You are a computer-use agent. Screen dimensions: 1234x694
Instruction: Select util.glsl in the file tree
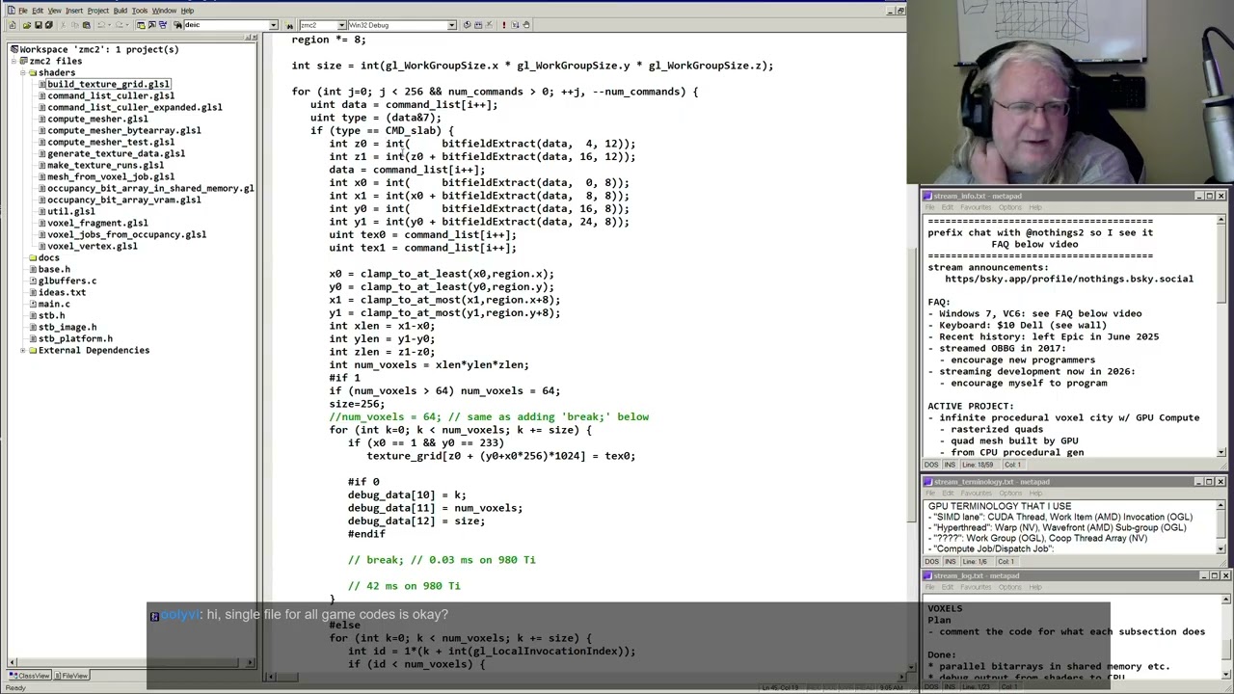(x=71, y=211)
